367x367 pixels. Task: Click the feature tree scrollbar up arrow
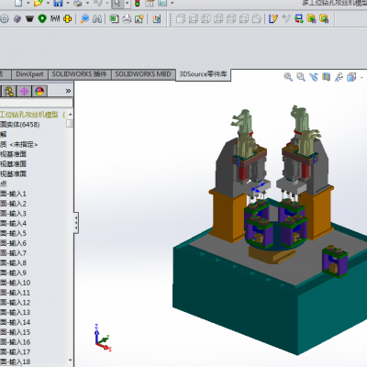pos(71,115)
